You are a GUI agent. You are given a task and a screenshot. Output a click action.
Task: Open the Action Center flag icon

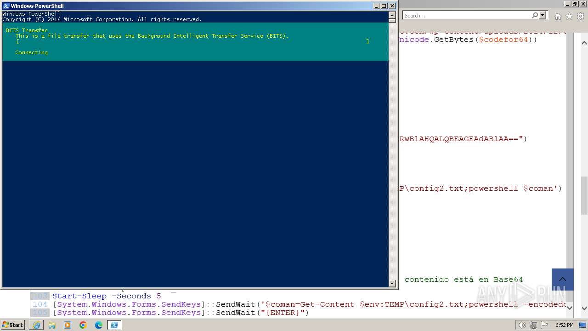tap(545, 325)
